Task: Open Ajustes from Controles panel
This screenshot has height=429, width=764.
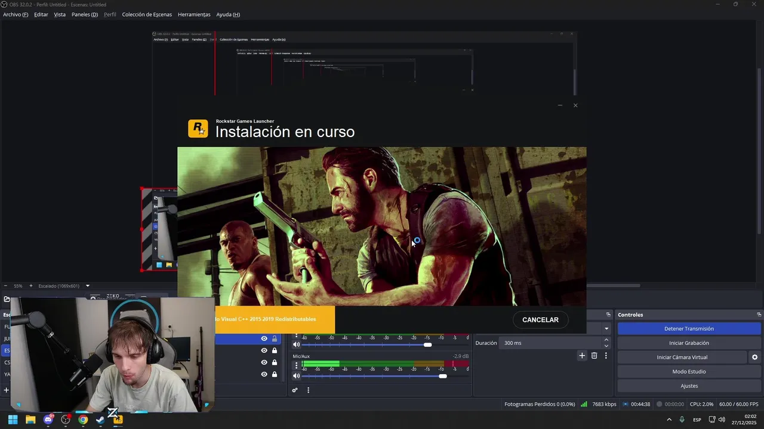Action: coord(689,386)
